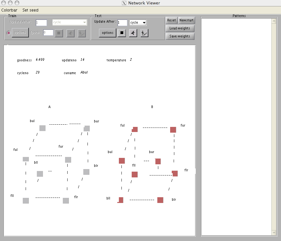Click the Patterns panel scroll up arrow
281x241 pixels.
[x=274, y=21]
